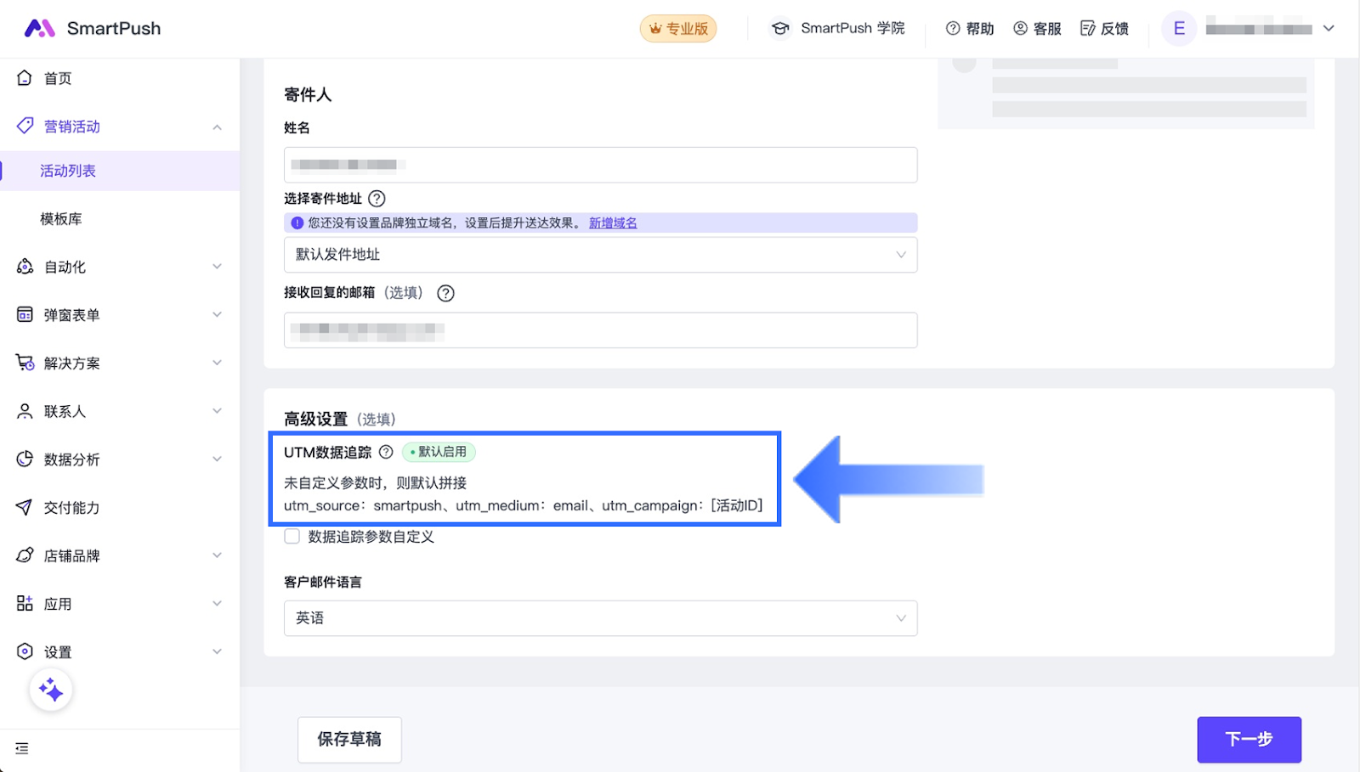Open SmartPush 学院 academy
The image size is (1360, 772).
pos(838,28)
